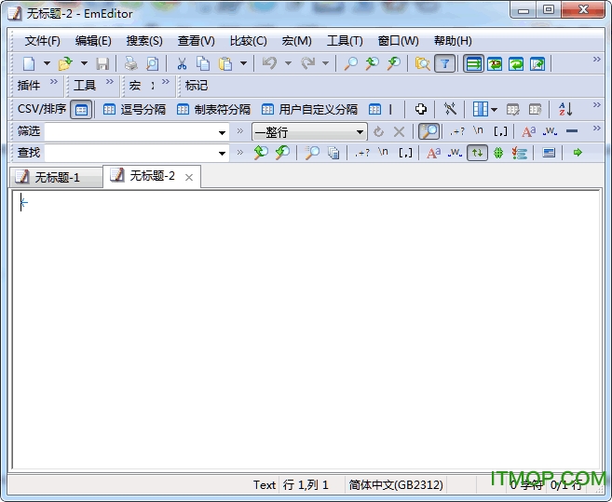Screen dimensions: 612x502
Task: Click Find in Files folder icon
Action: [422, 63]
